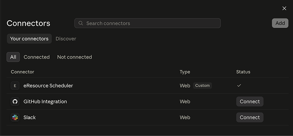The height and width of the screenshot is (136, 293).
Task: Click the Add connector button
Action: (x=280, y=23)
